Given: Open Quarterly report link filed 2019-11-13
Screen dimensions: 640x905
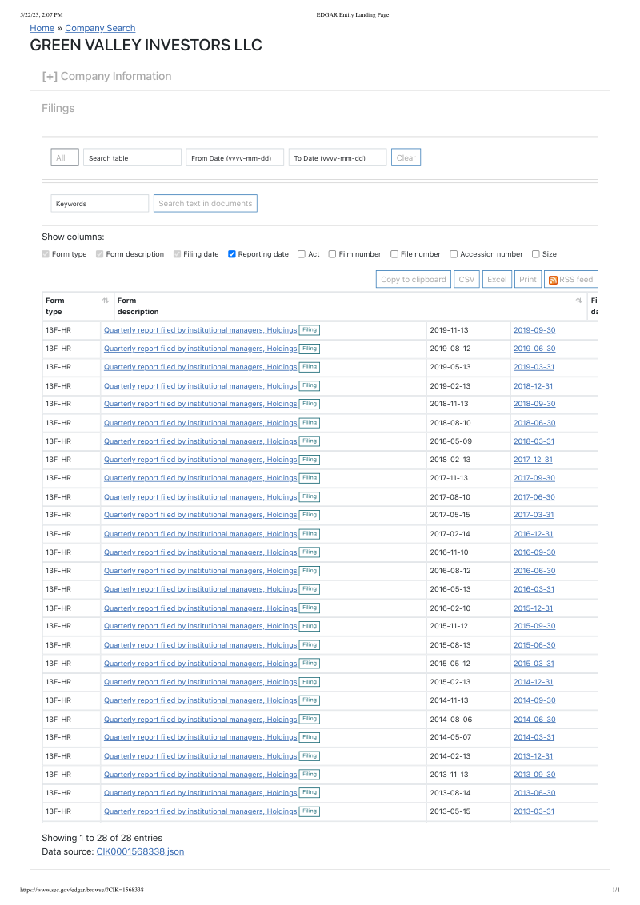Looking at the screenshot, I should (x=201, y=330).
